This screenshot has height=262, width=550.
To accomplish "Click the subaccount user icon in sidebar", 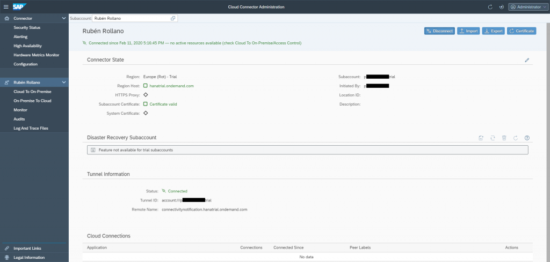I will (x=6, y=83).
